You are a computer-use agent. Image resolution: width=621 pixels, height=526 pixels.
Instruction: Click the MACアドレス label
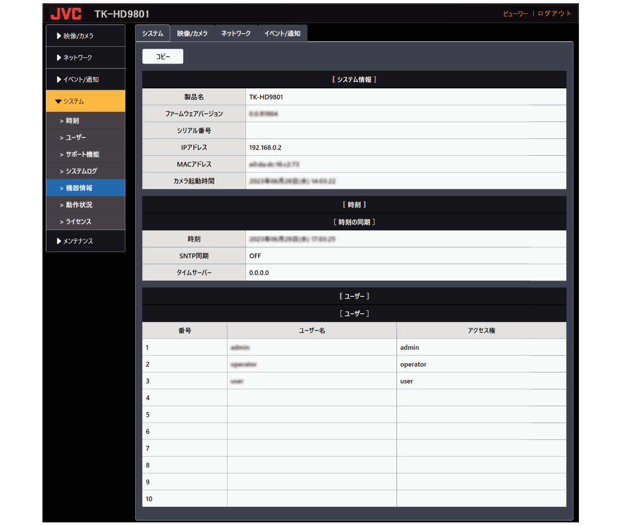(x=194, y=164)
